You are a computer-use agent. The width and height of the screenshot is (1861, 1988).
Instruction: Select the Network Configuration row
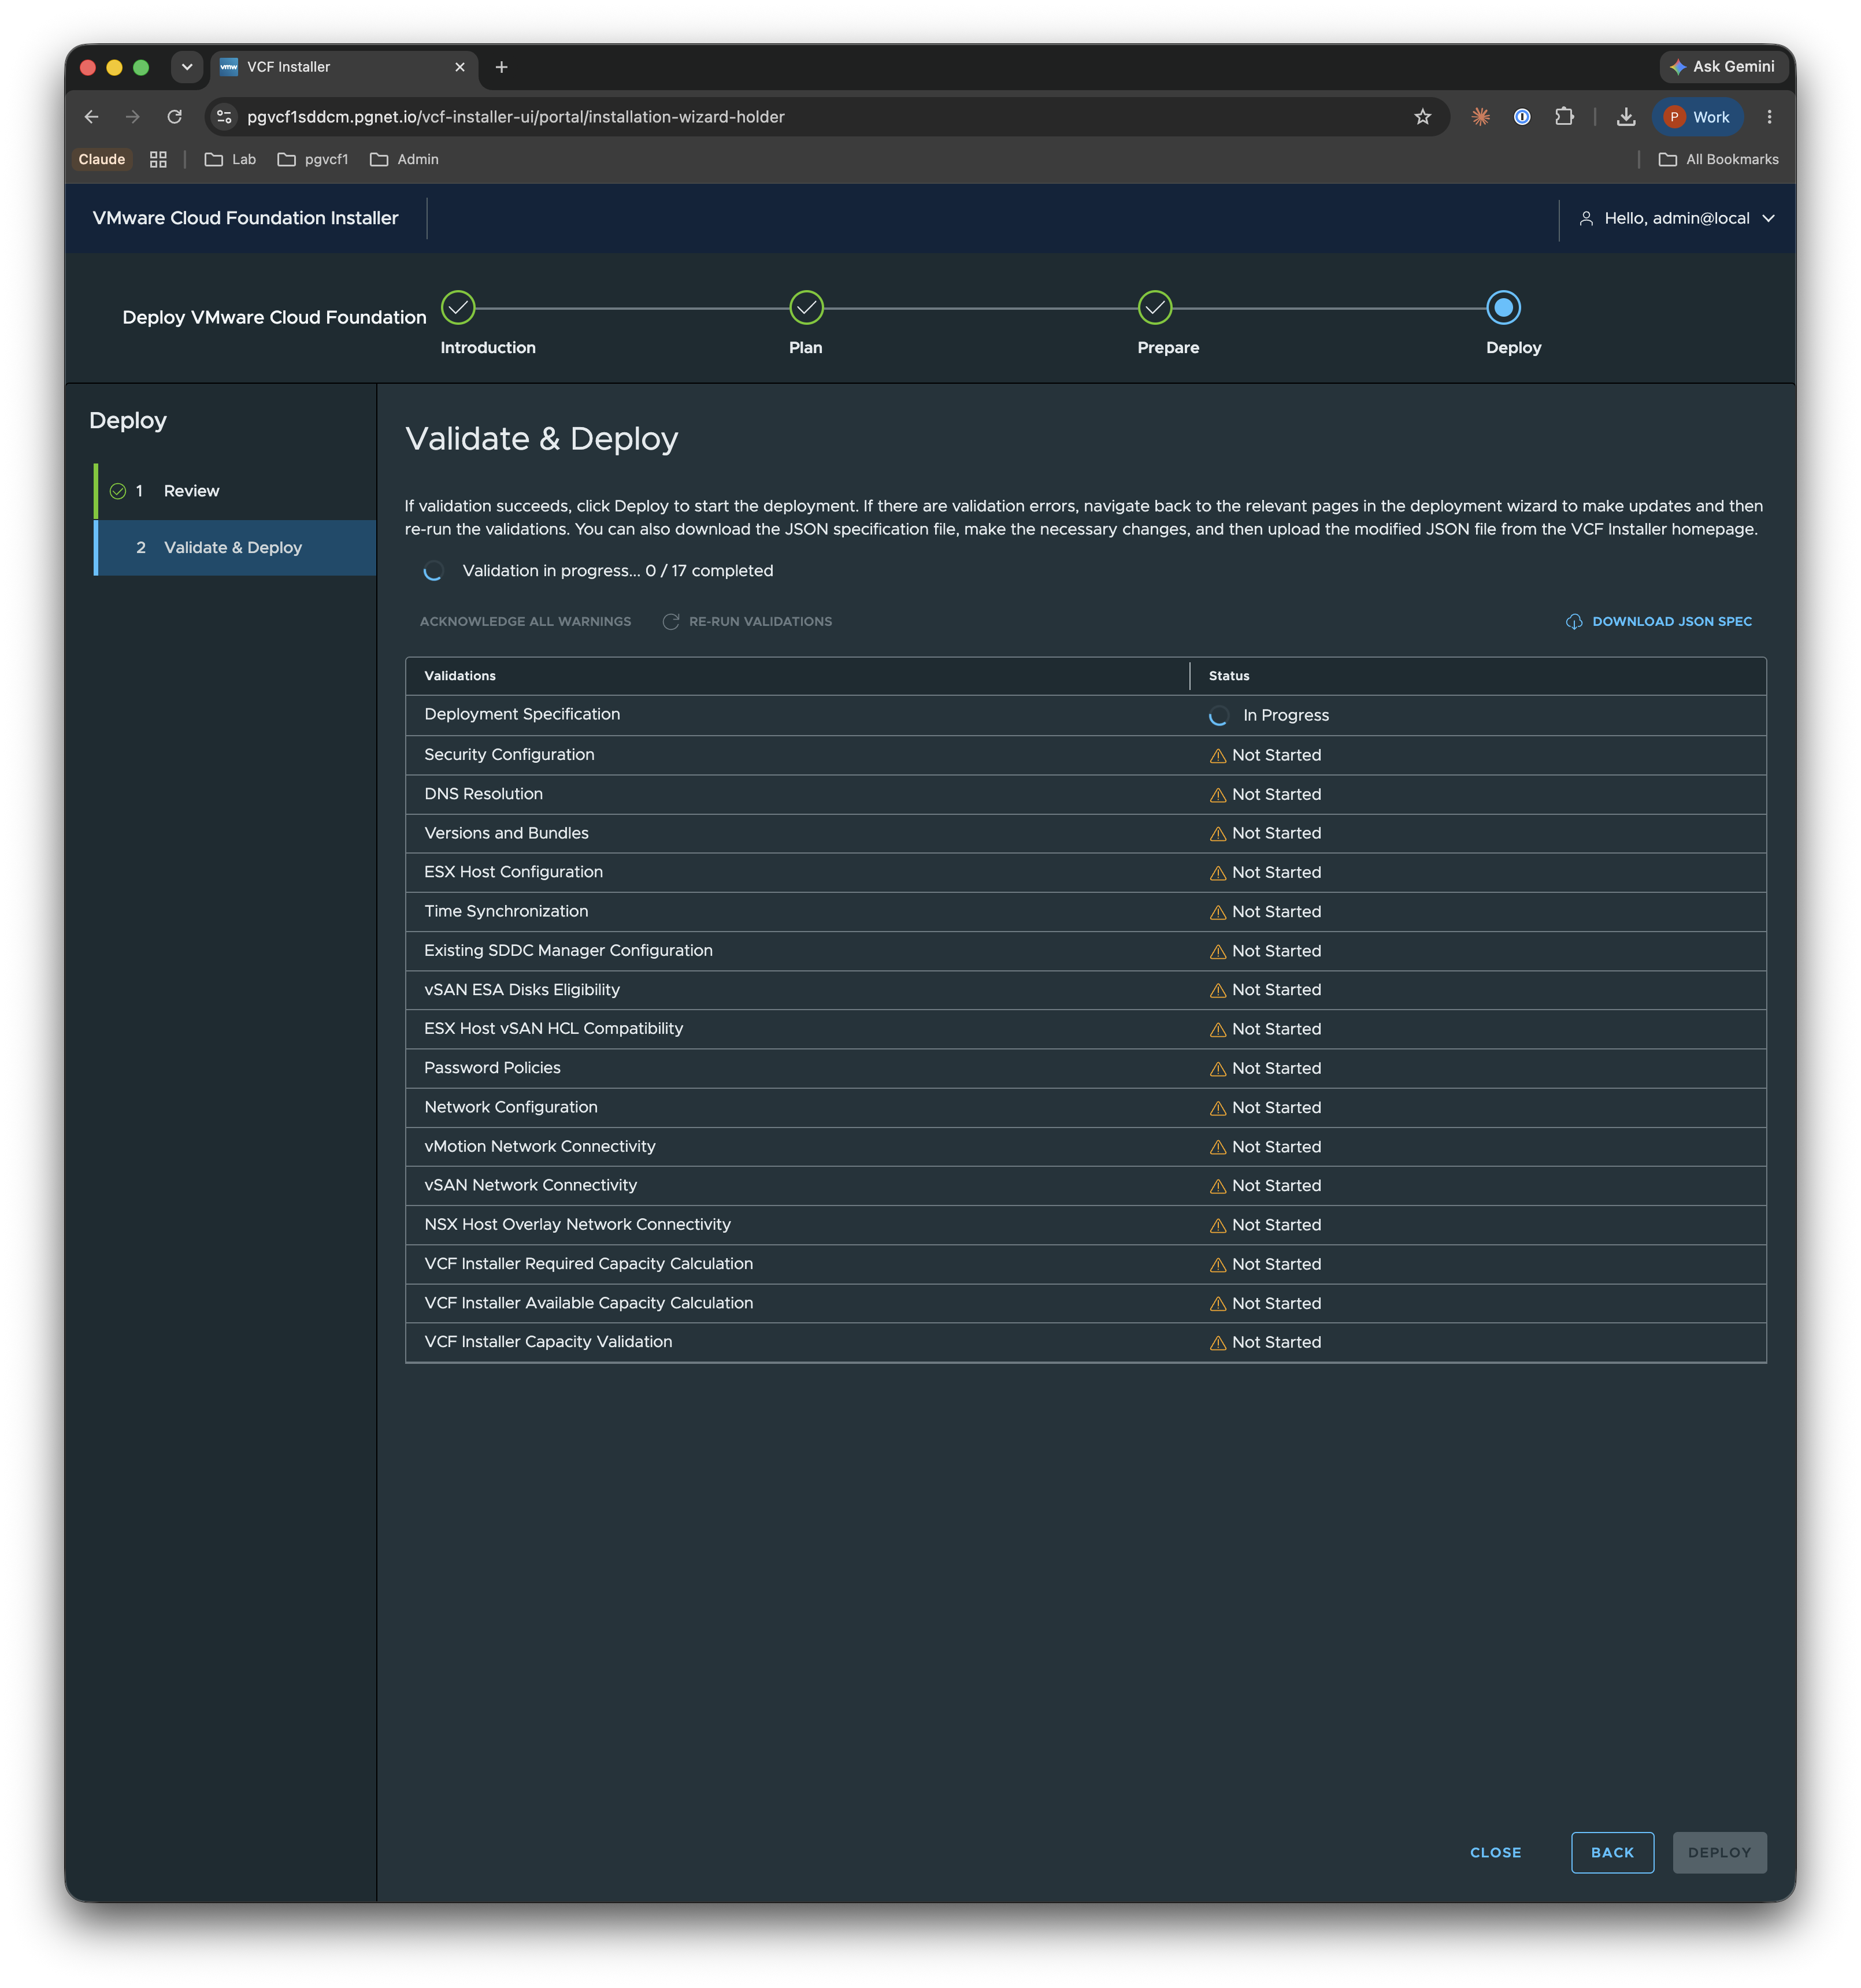pyautogui.click(x=1085, y=1108)
